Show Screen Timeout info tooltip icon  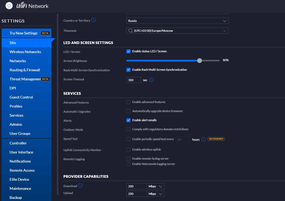click(151, 80)
